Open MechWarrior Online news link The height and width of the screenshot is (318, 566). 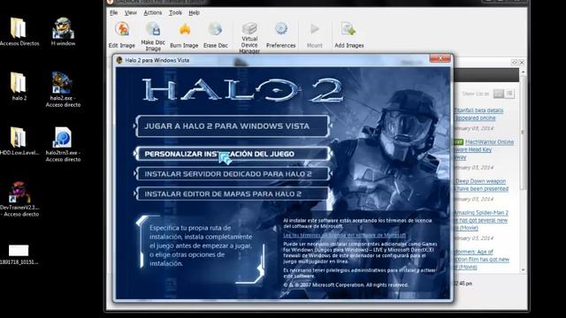click(x=484, y=149)
